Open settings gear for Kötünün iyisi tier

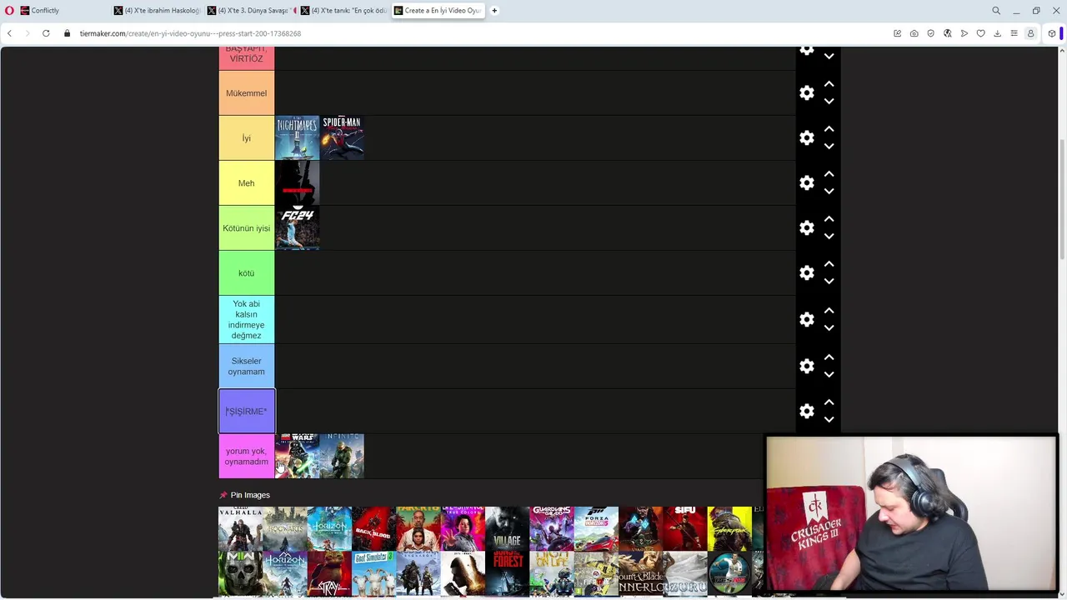pos(806,228)
